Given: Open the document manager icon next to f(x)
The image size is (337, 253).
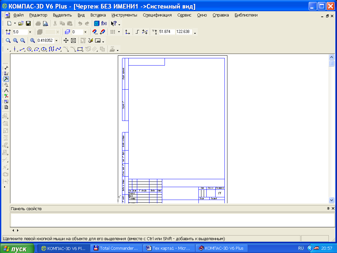Looking at the screenshot, I should [x=97, y=23].
